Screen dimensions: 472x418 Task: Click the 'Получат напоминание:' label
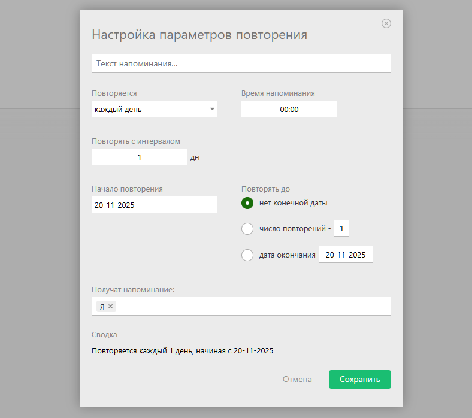coord(133,289)
